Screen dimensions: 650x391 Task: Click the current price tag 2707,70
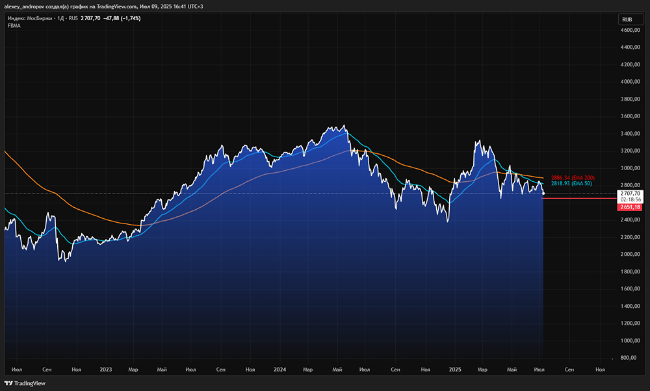pos(630,194)
